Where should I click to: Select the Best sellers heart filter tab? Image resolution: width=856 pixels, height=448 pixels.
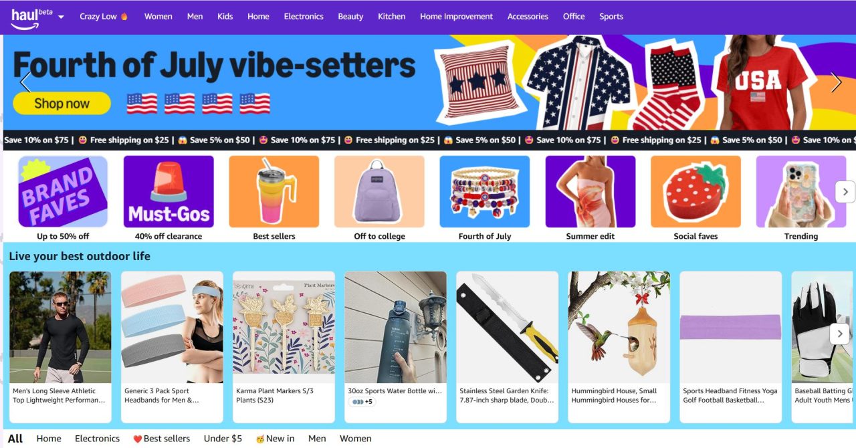click(161, 439)
